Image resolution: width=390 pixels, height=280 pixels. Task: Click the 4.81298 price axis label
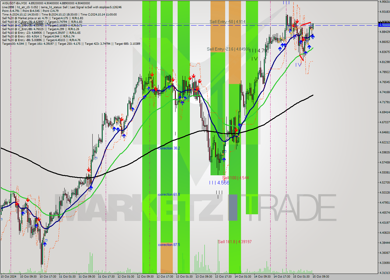tap(385, 62)
